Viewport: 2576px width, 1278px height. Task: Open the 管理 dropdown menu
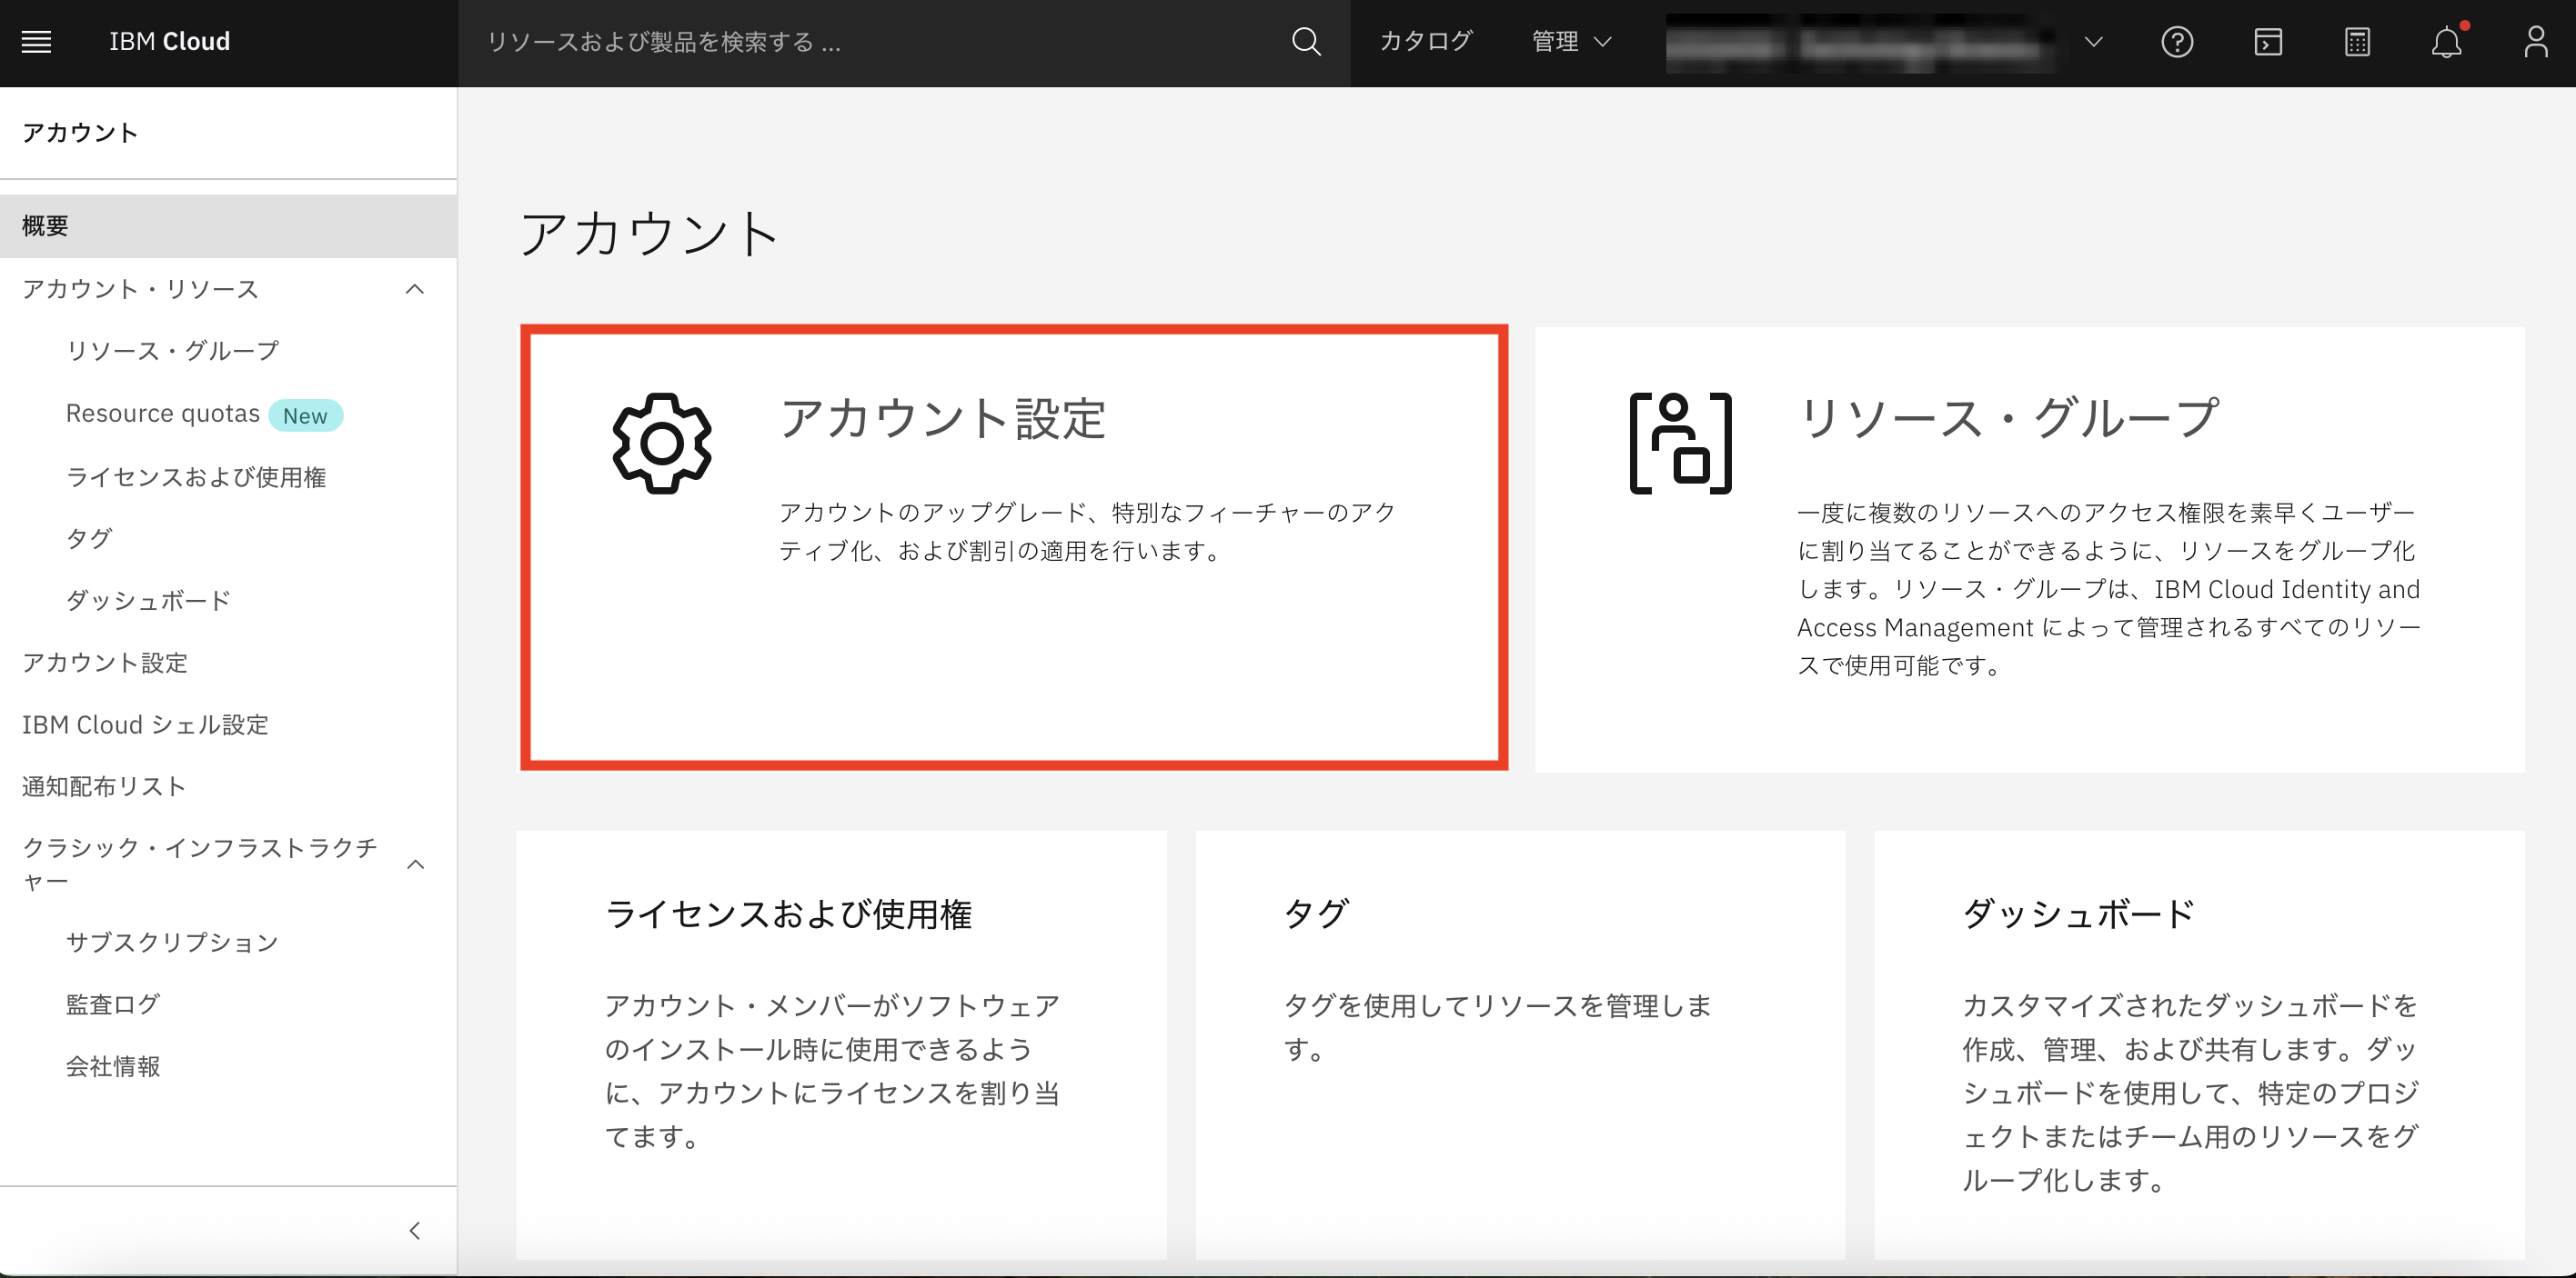[x=1569, y=42]
